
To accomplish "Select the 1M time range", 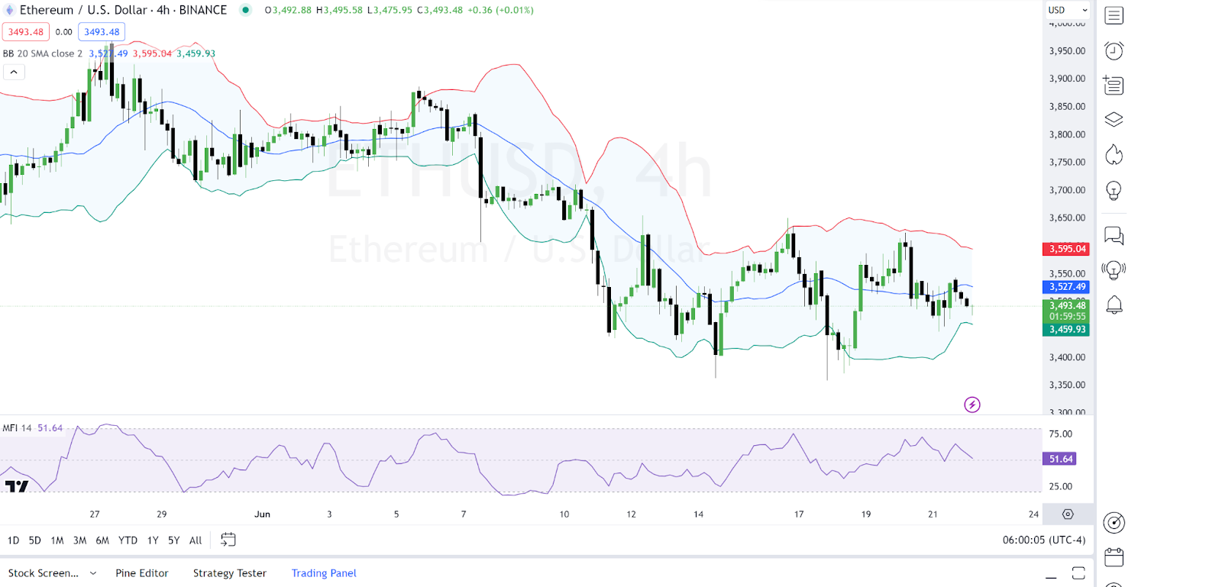I will 57,540.
